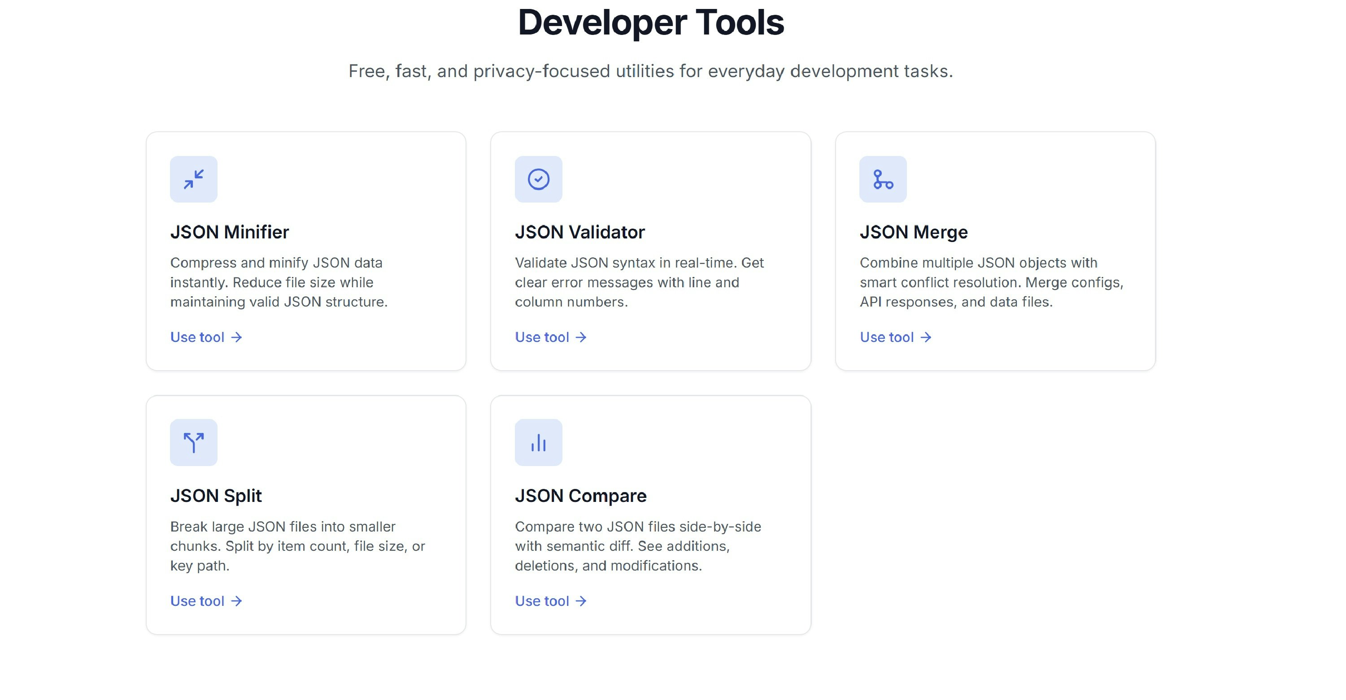This screenshot has width=1346, height=700.
Task: Click the JSON Compare heading
Action: click(x=581, y=496)
